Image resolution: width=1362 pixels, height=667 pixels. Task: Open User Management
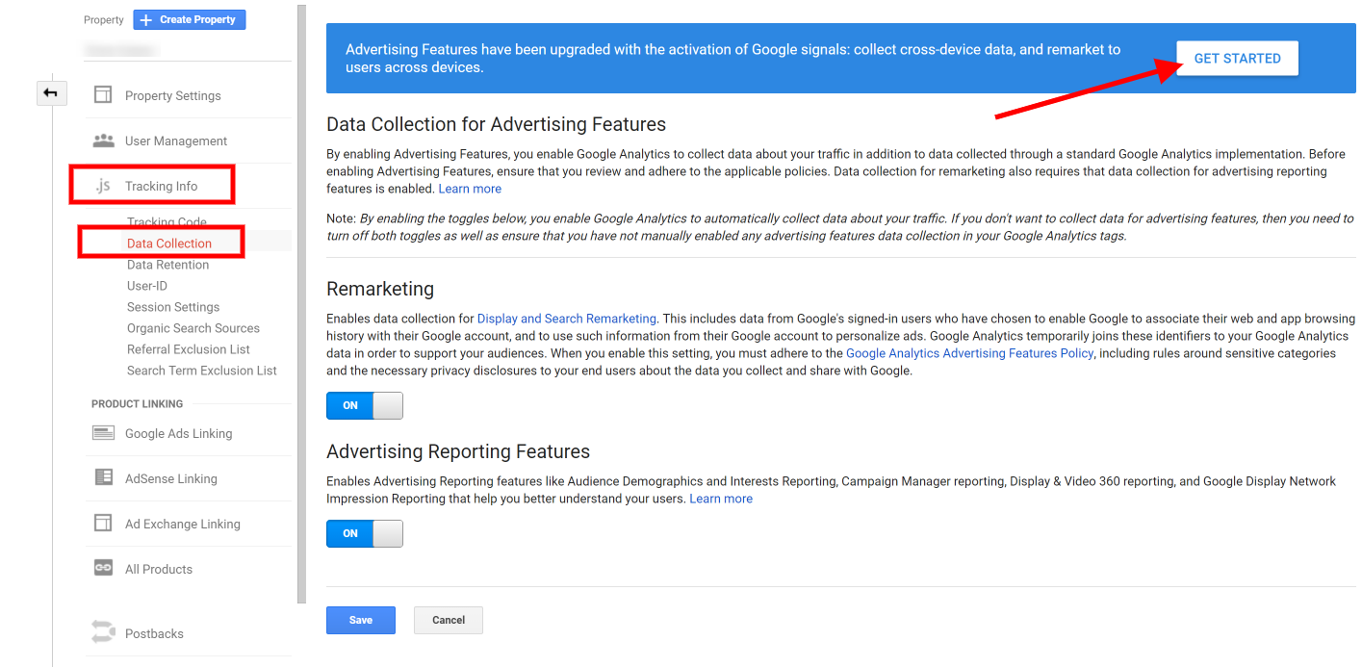(176, 141)
